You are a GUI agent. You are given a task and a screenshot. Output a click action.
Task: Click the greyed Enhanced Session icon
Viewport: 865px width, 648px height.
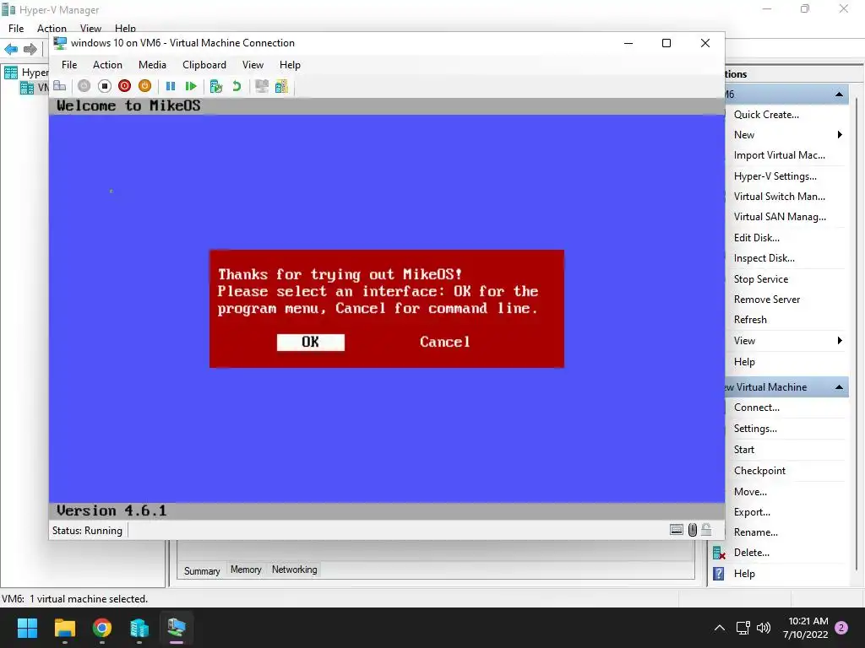pyautogui.click(x=262, y=86)
